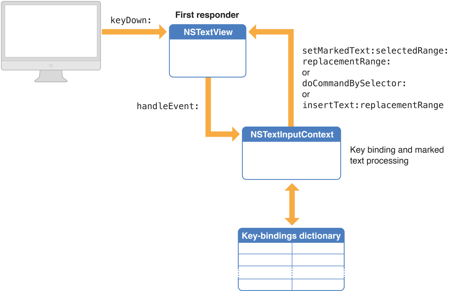Expand the NSTextView box
Image resolution: width=449 pixels, height=291 pixels.
(x=208, y=58)
